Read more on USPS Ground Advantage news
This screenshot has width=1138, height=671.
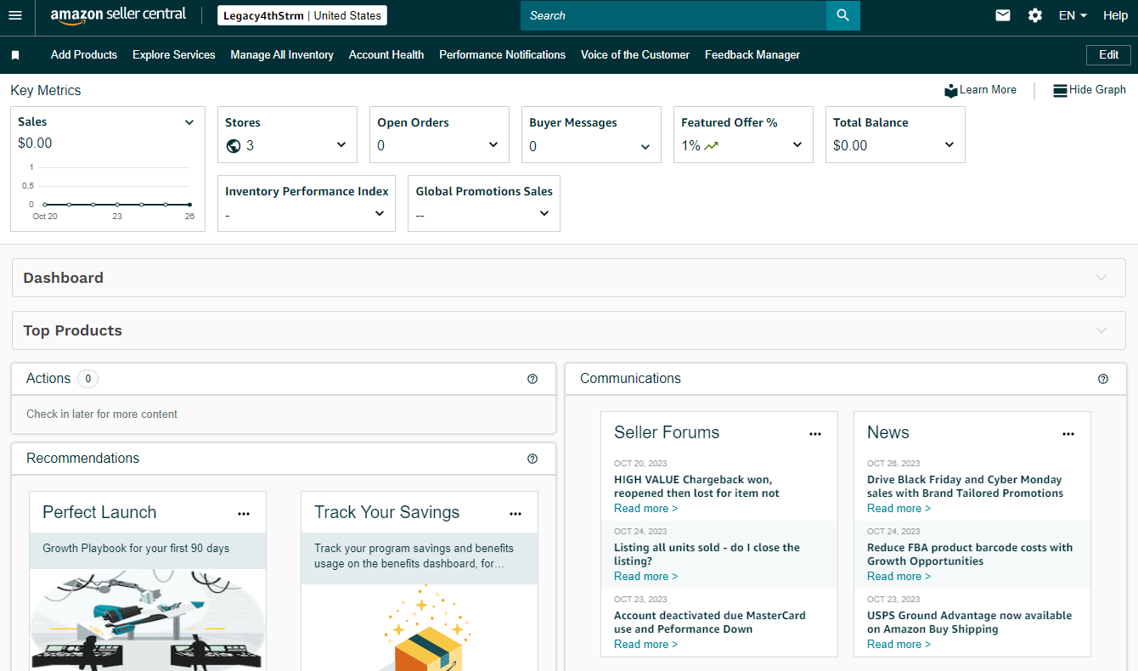[x=899, y=645]
